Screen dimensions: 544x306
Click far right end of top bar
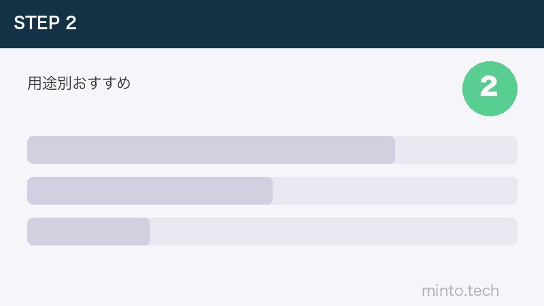point(513,150)
